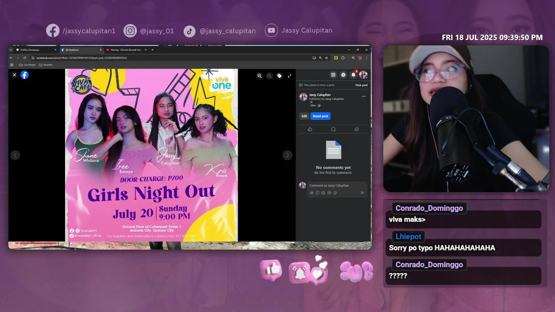The image size is (555, 312).
Task: Zoom in on the photo
Action: [259, 75]
